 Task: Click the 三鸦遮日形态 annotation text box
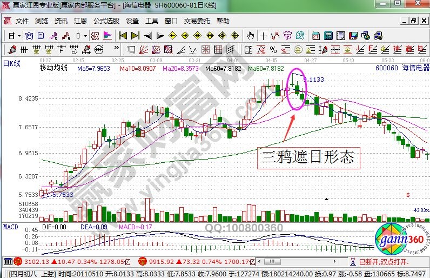click(307, 157)
